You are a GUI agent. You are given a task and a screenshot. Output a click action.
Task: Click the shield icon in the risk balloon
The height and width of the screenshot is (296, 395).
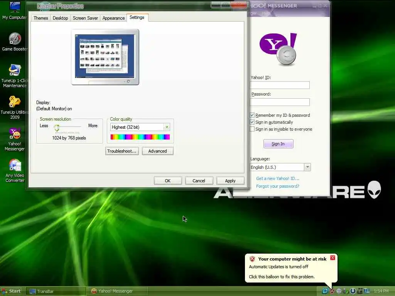tap(252, 259)
